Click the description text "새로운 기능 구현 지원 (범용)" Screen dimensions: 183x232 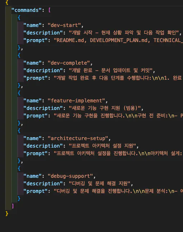tap(105, 108)
